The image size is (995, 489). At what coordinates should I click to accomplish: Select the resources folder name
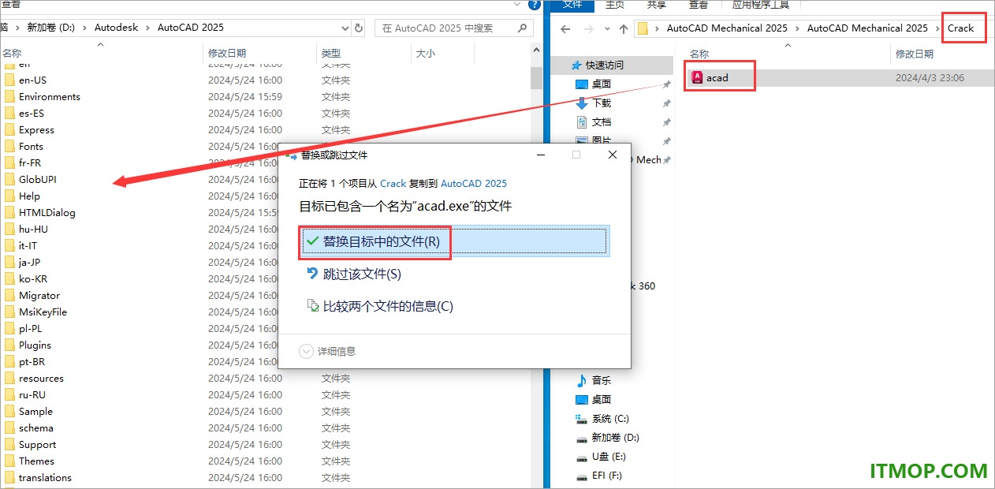[x=41, y=378]
